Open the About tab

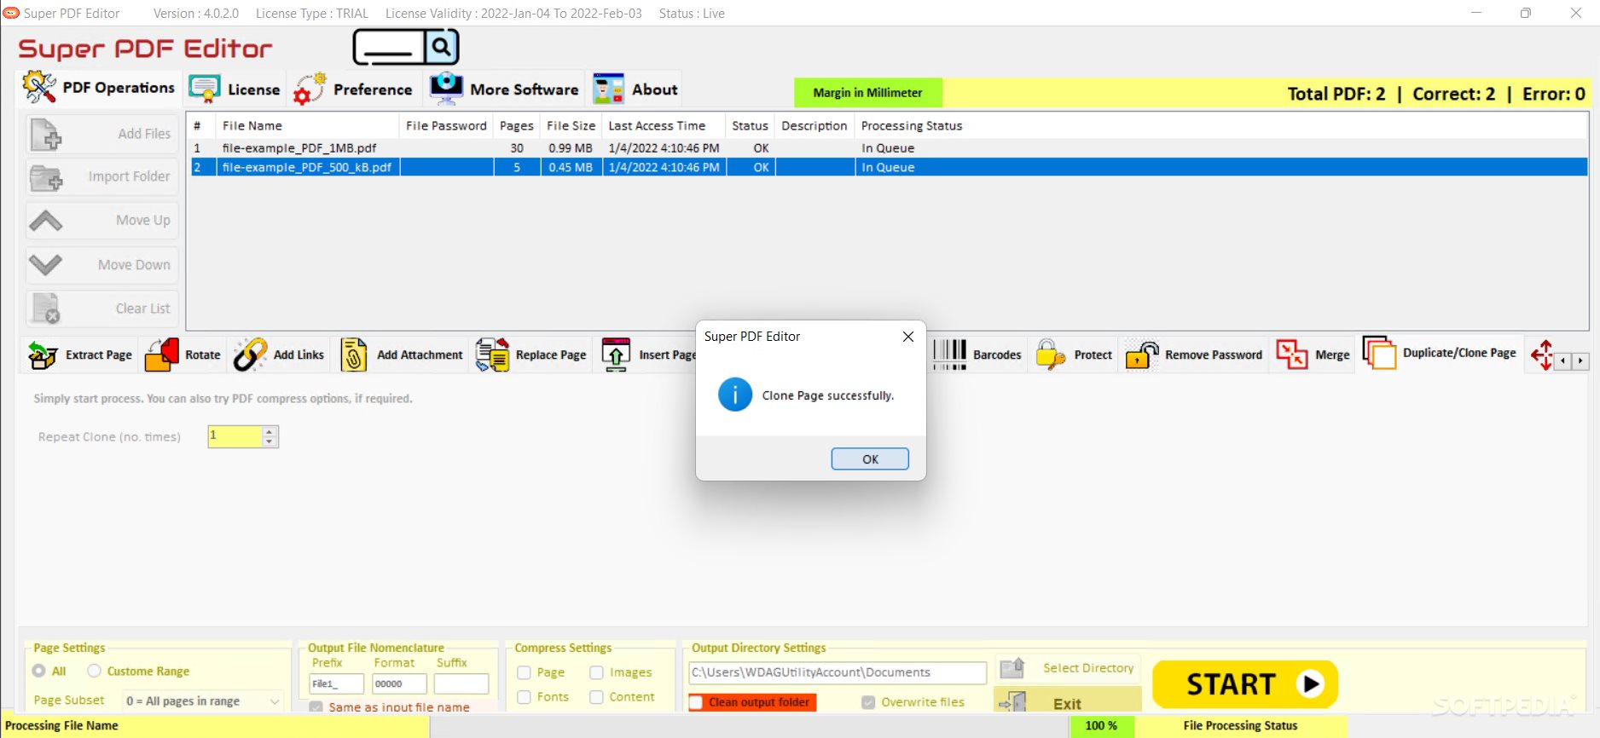click(x=635, y=89)
